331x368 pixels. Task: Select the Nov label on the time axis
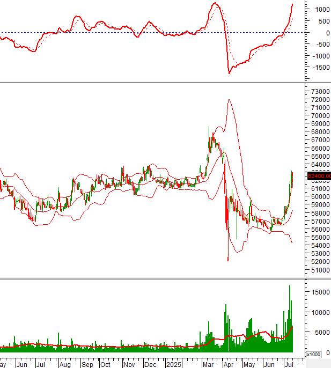tap(129, 363)
